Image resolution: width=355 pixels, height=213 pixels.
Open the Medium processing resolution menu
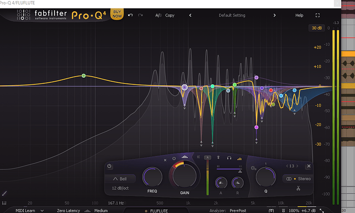[x=101, y=210]
